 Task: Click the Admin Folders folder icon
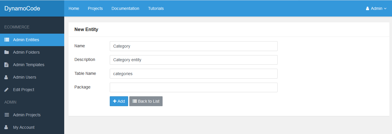[7, 52]
